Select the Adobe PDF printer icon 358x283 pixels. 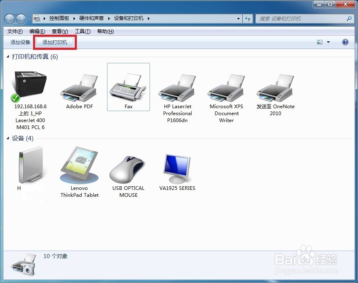click(79, 88)
